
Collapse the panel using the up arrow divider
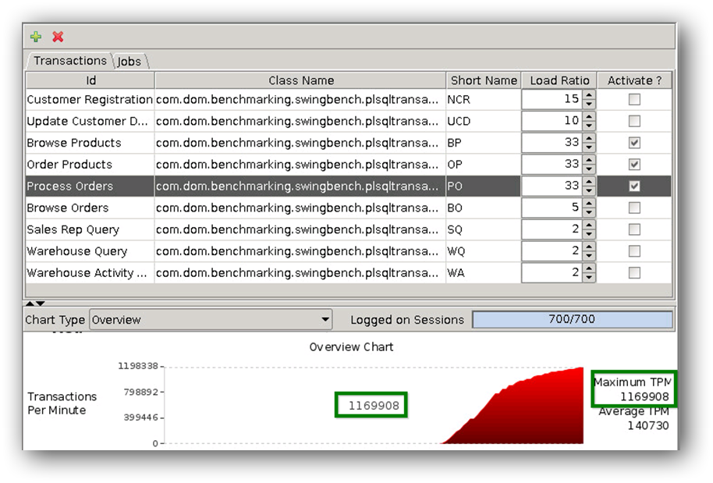coord(30,303)
